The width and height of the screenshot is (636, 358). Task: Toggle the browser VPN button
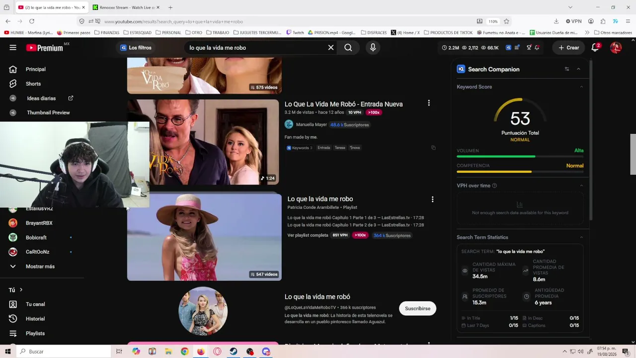pos(573,21)
